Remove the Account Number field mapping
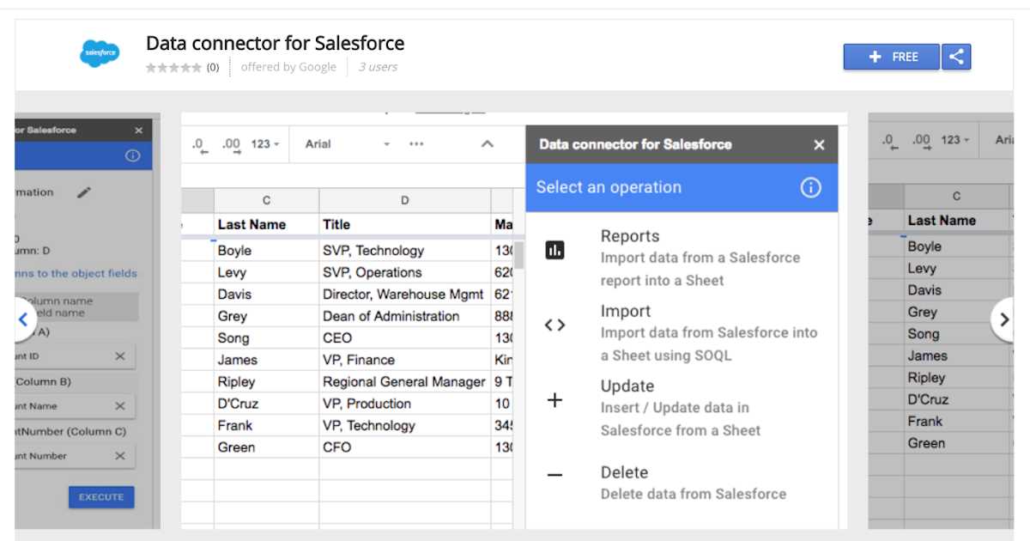Screen dimensions: 1030x541 (x=120, y=456)
